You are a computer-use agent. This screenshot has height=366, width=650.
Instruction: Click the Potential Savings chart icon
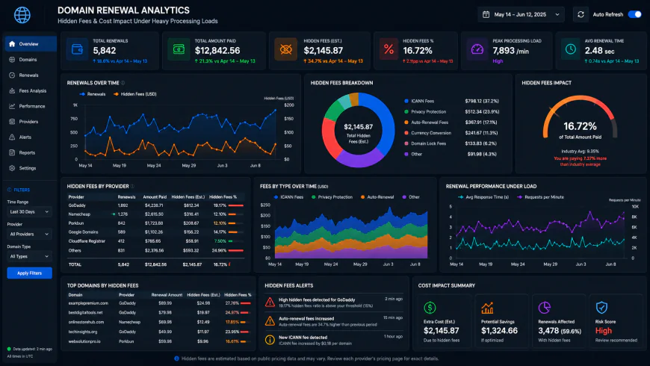pyautogui.click(x=487, y=308)
